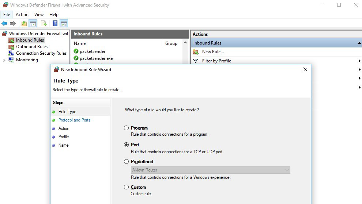Select the Rule Type wizard step
The height and width of the screenshot is (204, 362).
point(67,112)
